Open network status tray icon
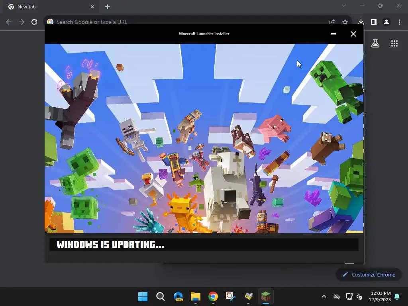Screen dimensions: 408x306 point(349,296)
